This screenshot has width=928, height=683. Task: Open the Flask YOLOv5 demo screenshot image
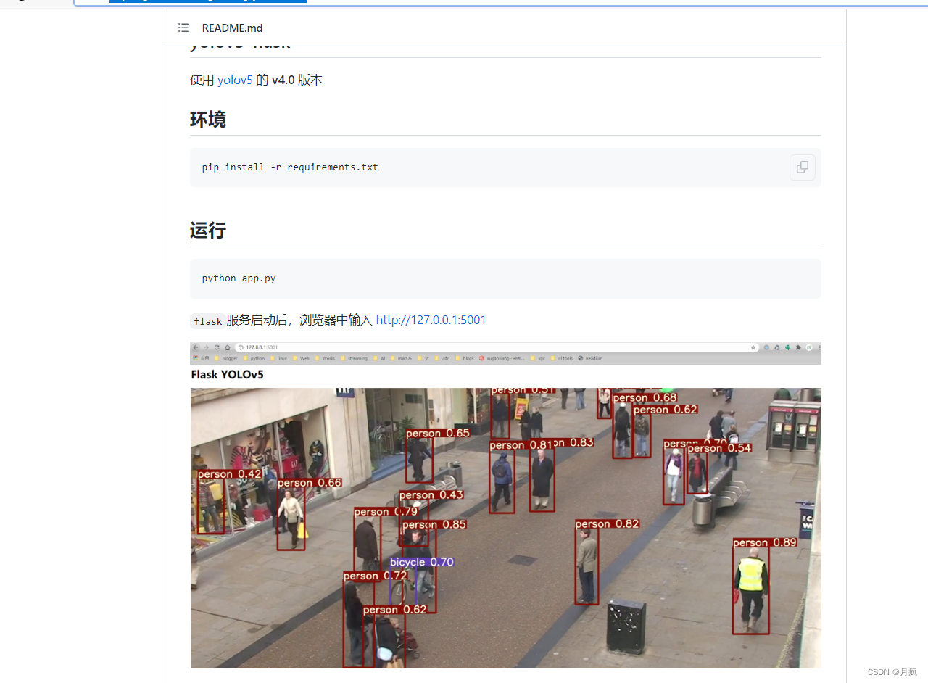(505, 505)
